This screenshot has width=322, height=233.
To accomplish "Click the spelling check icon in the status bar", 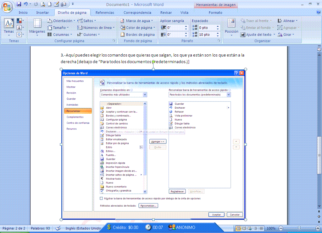I will point(58,228).
